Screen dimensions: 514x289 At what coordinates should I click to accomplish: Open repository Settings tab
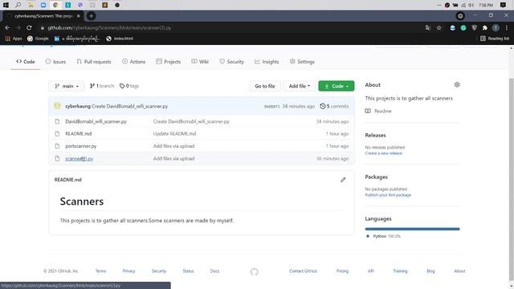302,62
